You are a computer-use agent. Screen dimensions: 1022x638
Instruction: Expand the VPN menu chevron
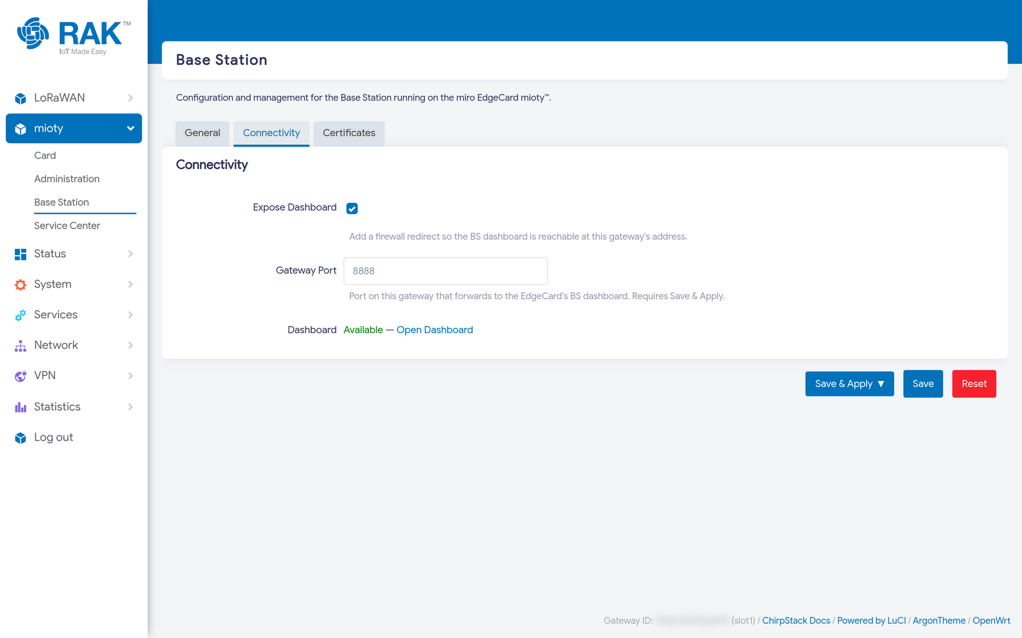[131, 376]
